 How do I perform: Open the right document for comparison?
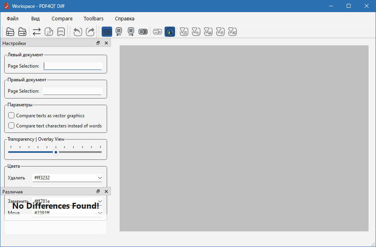coord(22,32)
